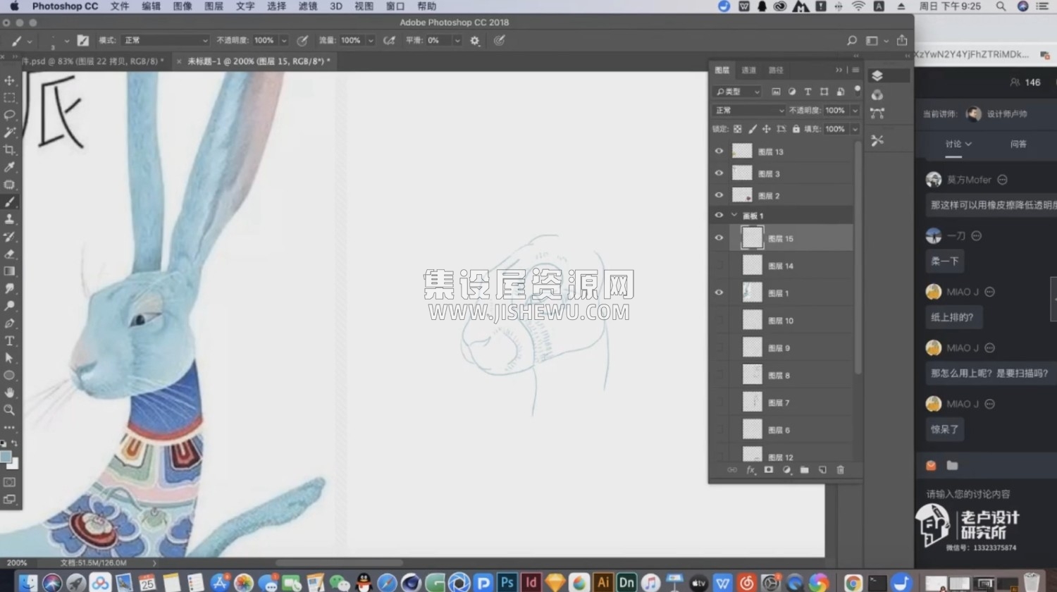Open smoothing options gear
Screen dimensions: 1057x592
[475, 41]
